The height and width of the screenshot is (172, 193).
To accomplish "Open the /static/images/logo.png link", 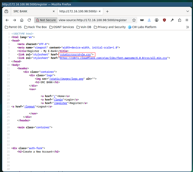I will [66, 79].
